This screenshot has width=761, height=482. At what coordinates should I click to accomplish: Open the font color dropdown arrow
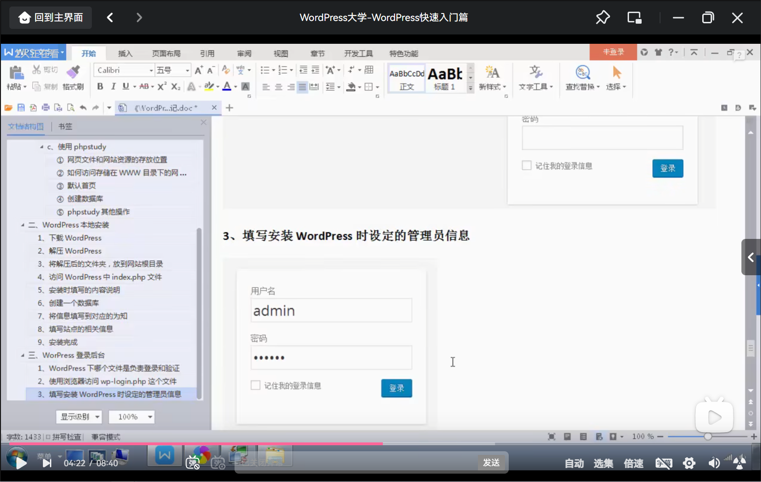[x=235, y=87]
